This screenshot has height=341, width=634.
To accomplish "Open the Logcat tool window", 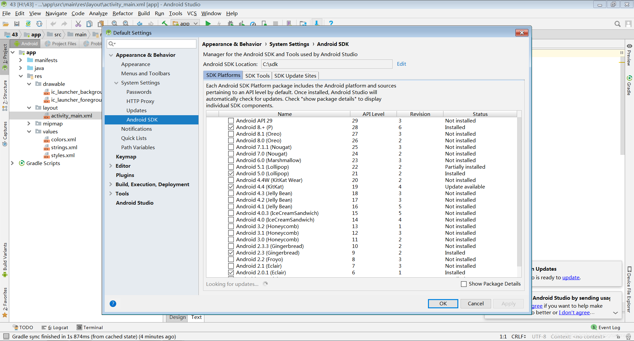I will [55, 327].
